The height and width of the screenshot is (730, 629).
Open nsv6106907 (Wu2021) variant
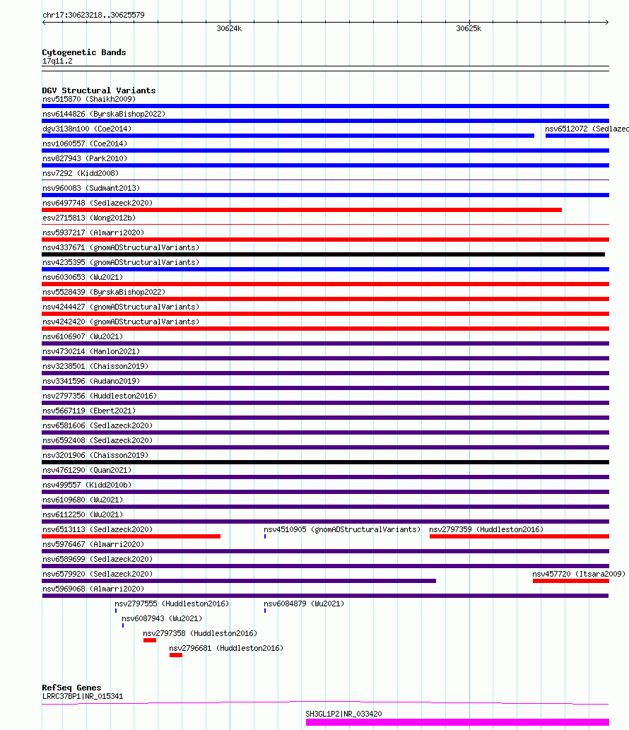point(83,338)
